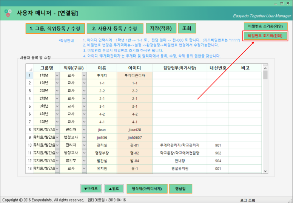Click the ID cell jmh5657

point(134,137)
